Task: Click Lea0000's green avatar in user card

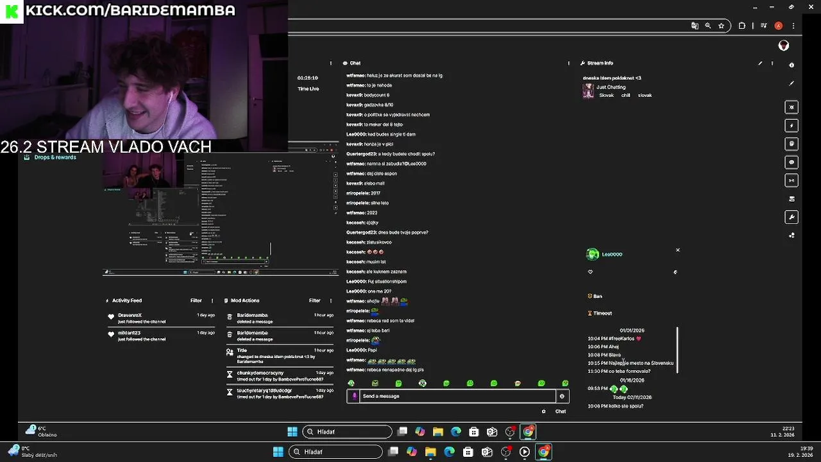Action: point(593,254)
